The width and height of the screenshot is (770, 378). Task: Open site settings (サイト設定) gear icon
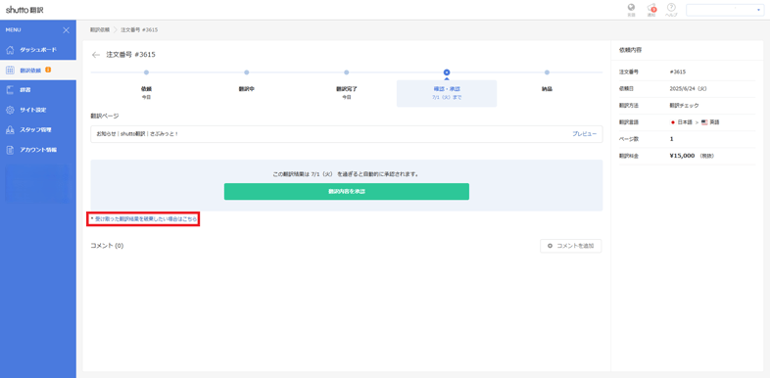[x=10, y=110]
